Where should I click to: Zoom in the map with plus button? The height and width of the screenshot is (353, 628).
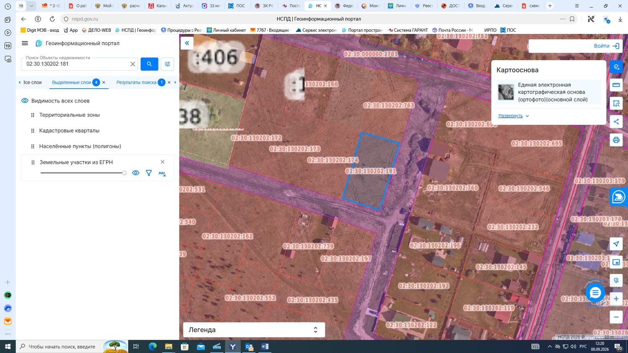pyautogui.click(x=616, y=299)
